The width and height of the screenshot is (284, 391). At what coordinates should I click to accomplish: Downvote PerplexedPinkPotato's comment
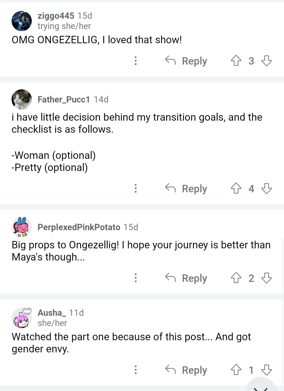(267, 278)
